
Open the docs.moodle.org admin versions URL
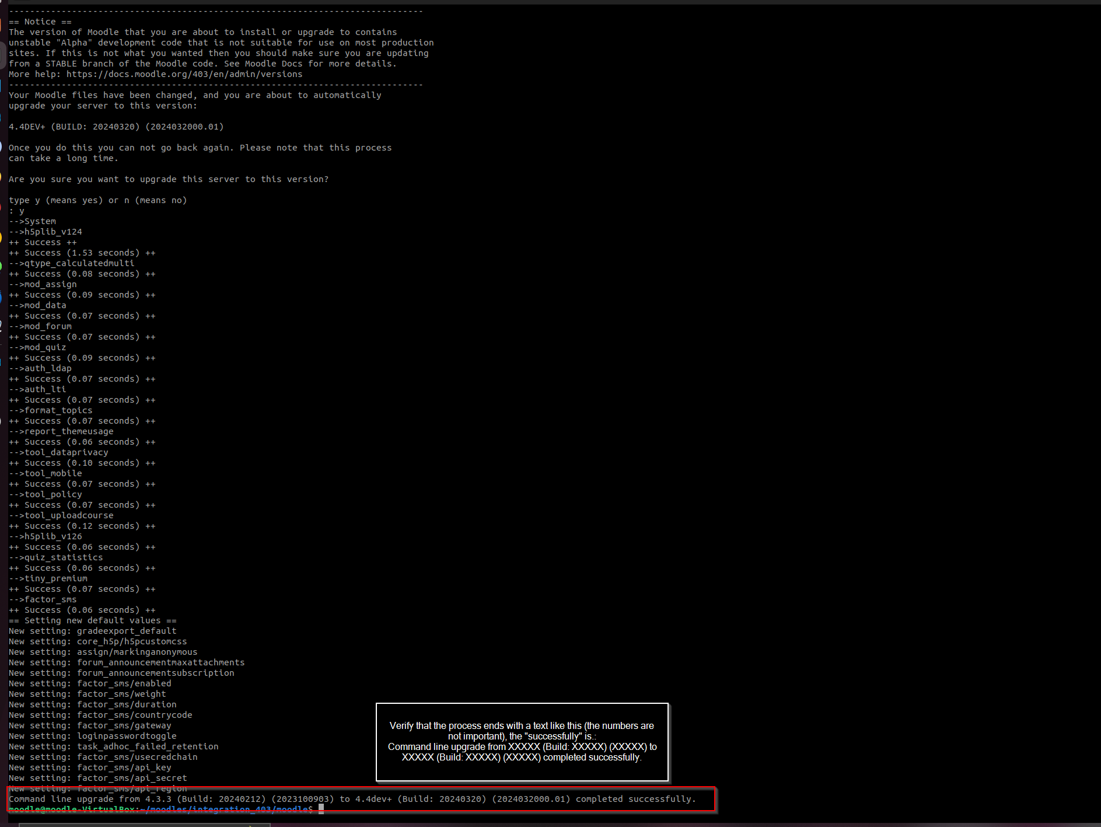click(184, 74)
